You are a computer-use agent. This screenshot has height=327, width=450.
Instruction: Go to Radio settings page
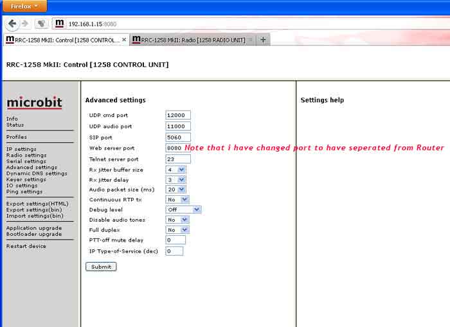[x=26, y=155]
